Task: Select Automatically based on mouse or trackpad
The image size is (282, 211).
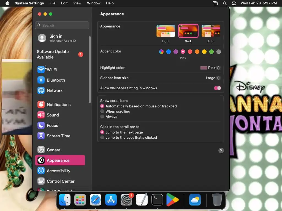Action: coord(102,106)
